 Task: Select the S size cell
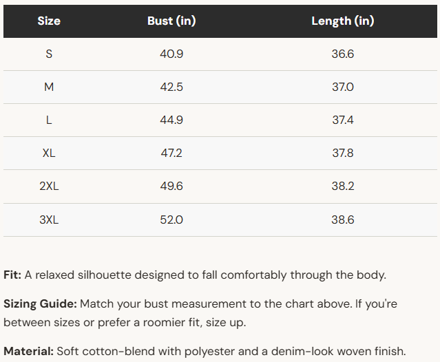coord(49,54)
